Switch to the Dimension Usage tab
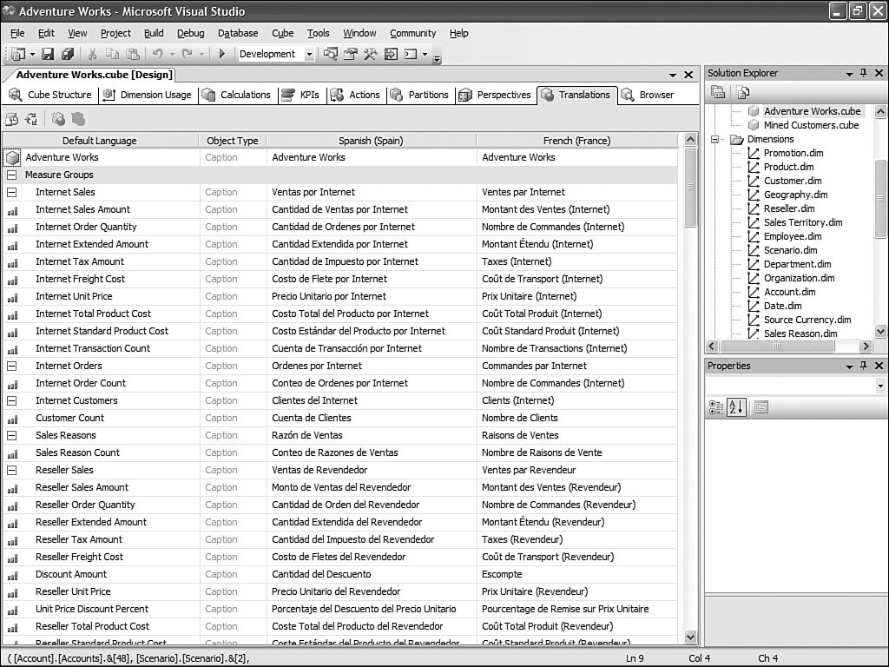 point(147,95)
